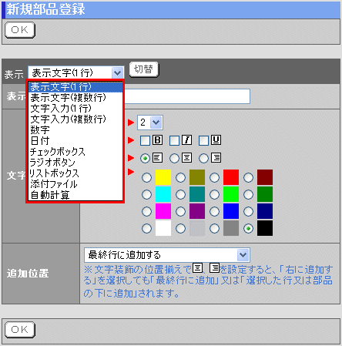Click the left-align icon
The image size is (342, 346).
157,158
